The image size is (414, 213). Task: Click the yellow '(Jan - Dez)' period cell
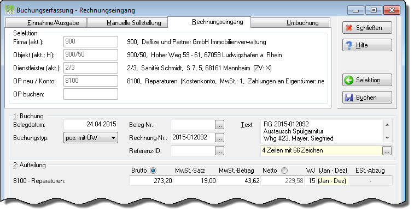coord(332,181)
